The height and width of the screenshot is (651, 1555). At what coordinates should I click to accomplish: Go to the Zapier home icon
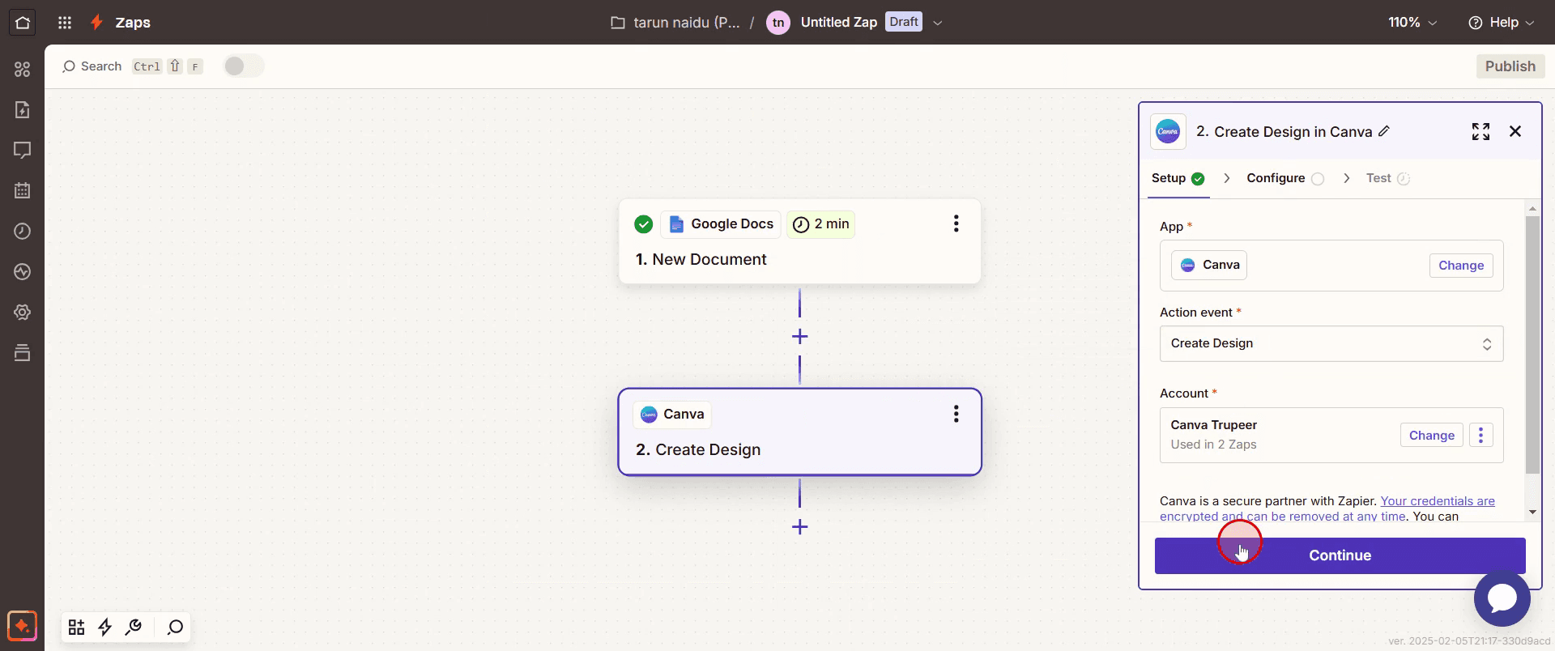23,23
